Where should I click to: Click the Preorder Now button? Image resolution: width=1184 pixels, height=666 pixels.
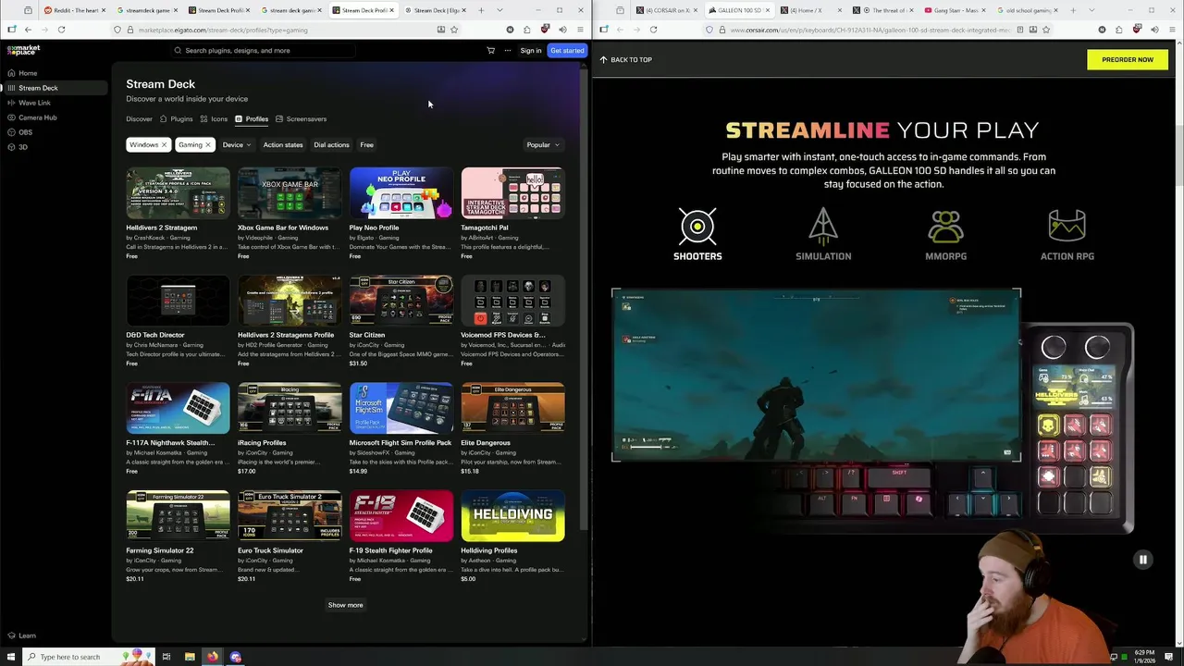1128,59
